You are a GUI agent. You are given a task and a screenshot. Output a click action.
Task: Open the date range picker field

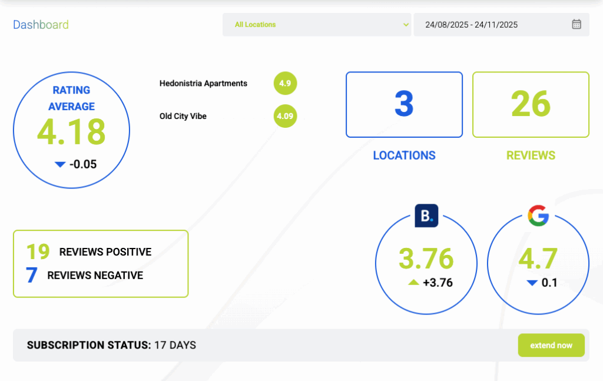tap(495, 25)
